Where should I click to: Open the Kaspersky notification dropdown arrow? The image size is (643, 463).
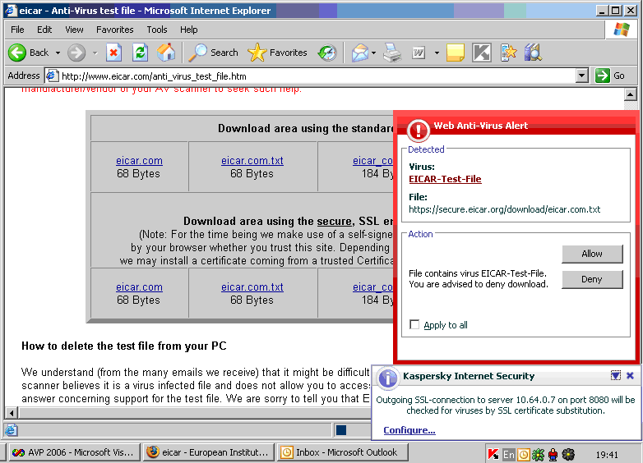(x=616, y=375)
